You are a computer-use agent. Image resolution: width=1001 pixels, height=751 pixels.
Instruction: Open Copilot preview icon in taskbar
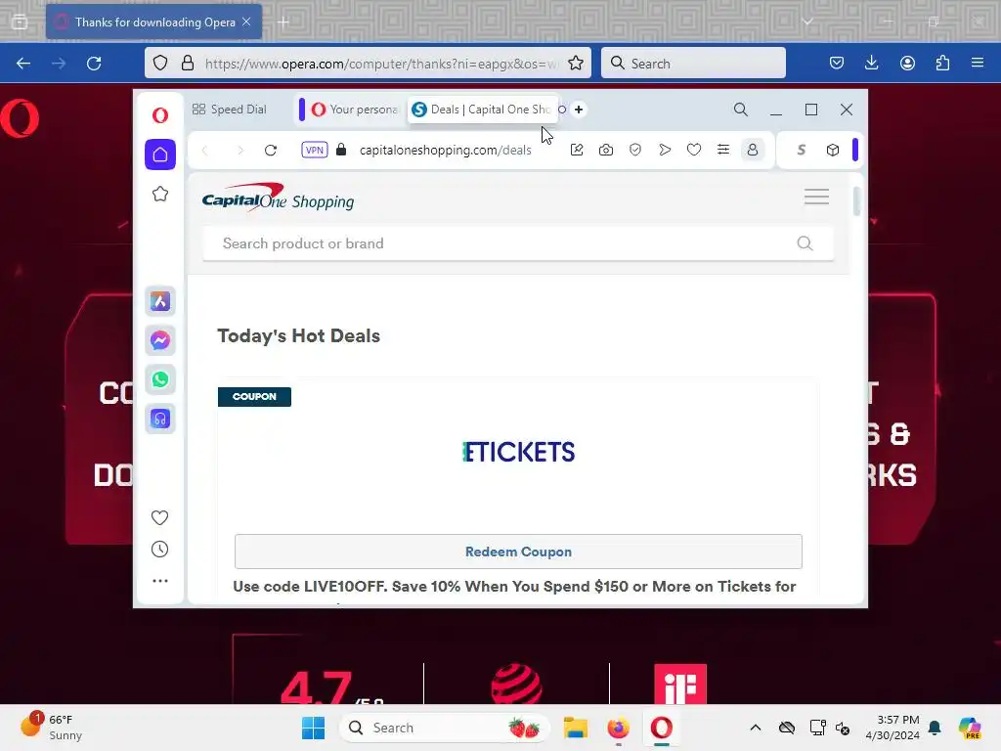click(x=970, y=728)
